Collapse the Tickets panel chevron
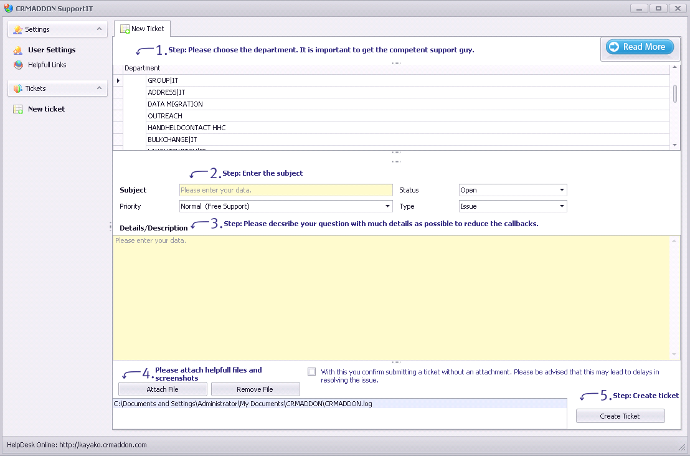This screenshot has height=456, width=690. click(x=99, y=88)
